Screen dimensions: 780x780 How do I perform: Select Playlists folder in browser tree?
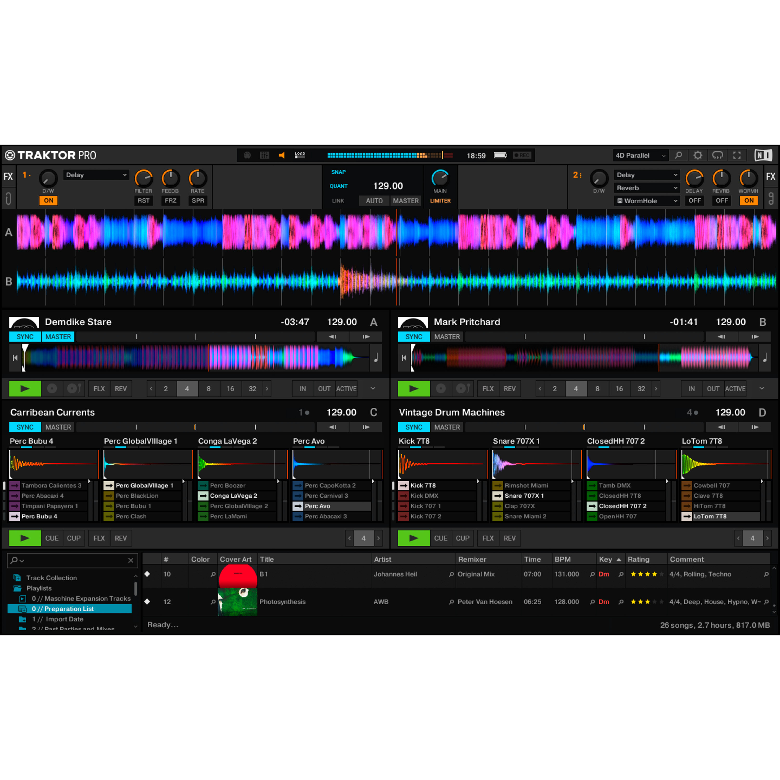point(39,588)
